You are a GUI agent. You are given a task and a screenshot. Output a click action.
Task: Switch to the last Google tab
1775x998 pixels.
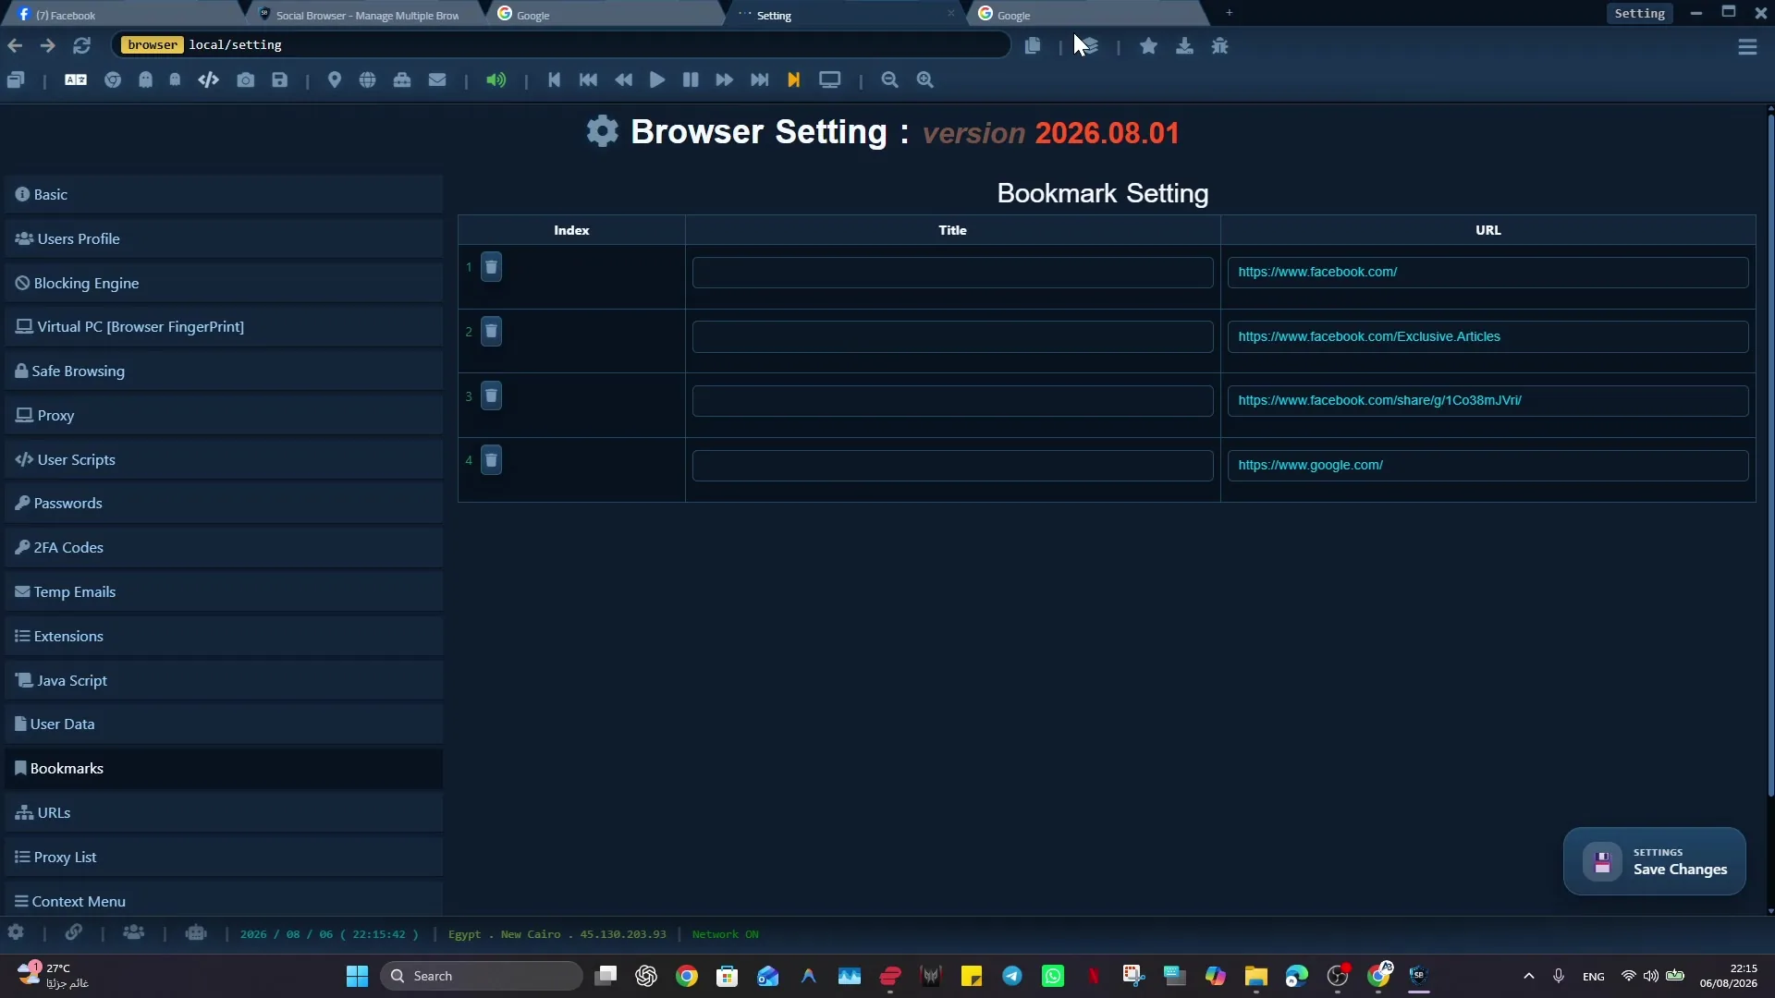tap(1086, 15)
